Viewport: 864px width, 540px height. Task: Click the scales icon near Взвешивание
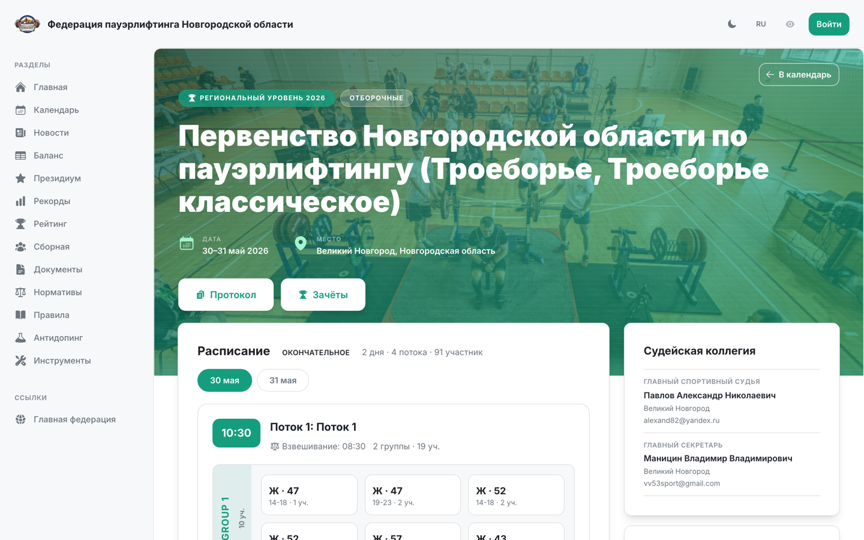pos(275,446)
